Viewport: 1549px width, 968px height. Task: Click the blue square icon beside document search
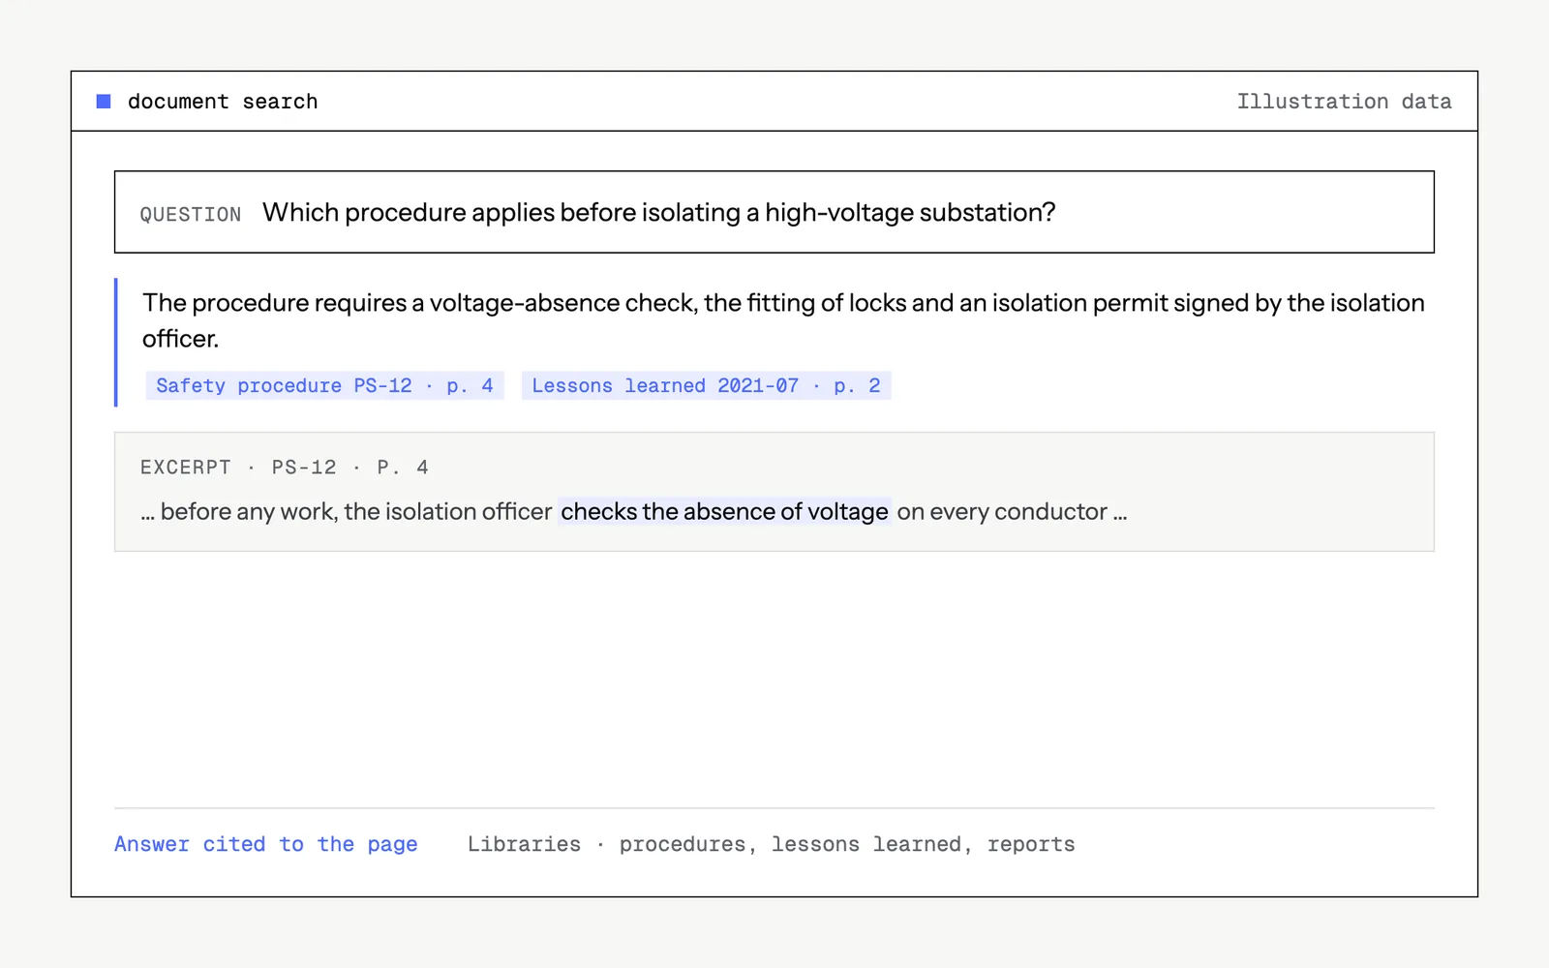tap(104, 102)
